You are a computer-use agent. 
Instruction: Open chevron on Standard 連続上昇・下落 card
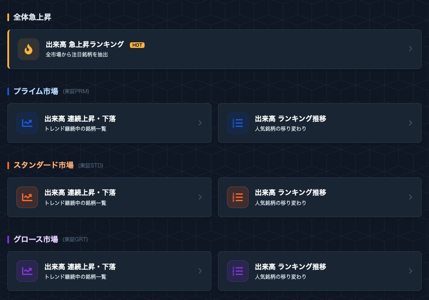(x=200, y=197)
